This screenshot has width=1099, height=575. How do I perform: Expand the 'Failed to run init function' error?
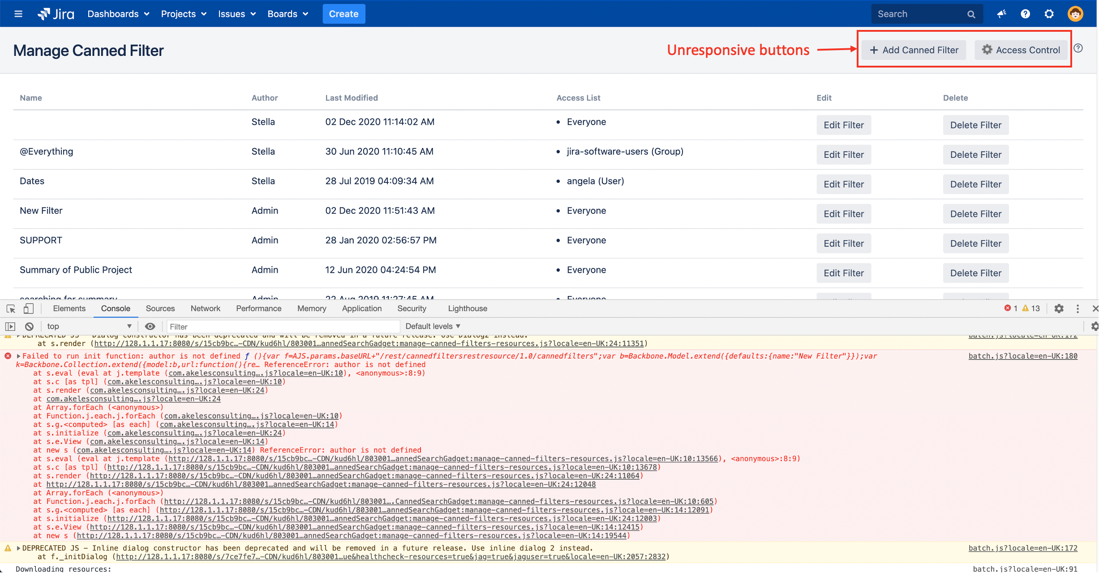coord(18,356)
